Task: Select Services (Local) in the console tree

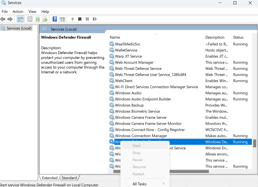Action: (19, 28)
